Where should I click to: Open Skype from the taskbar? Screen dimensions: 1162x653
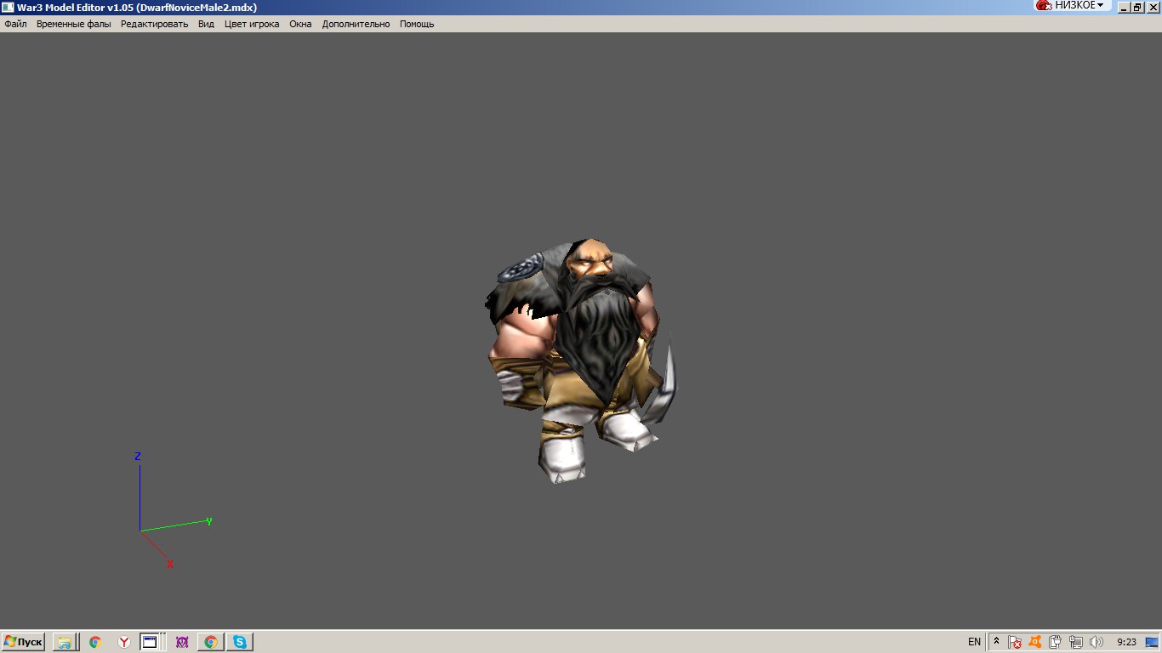(239, 642)
